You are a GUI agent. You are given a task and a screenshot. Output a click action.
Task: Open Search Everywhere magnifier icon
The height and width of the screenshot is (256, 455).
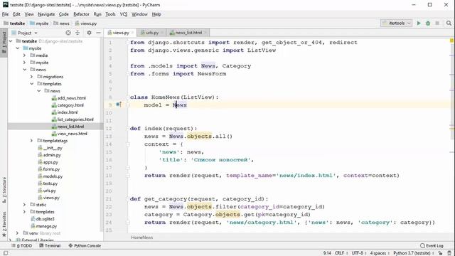(449, 23)
